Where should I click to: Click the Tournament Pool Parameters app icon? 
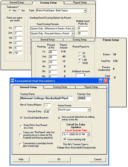click(12, 81)
